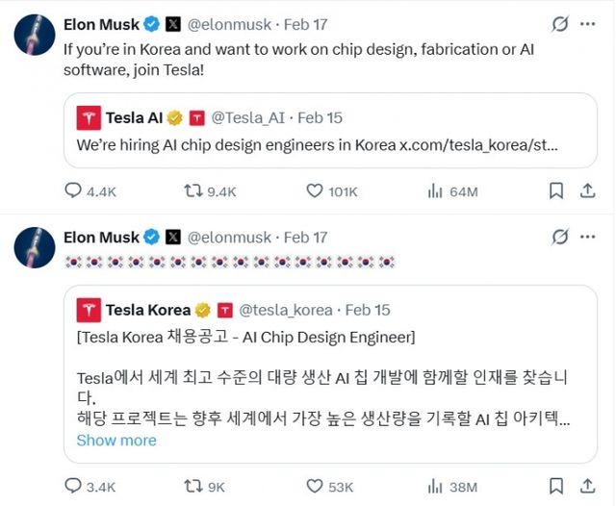Open Grok icon on the first tweet

point(558,24)
